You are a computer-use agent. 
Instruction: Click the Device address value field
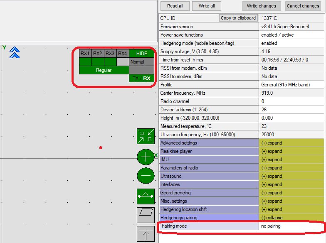pos(291,110)
